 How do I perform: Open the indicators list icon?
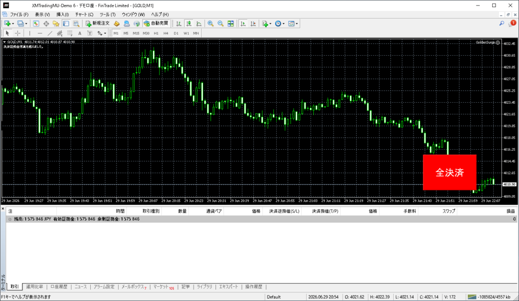pyautogui.click(x=265, y=23)
